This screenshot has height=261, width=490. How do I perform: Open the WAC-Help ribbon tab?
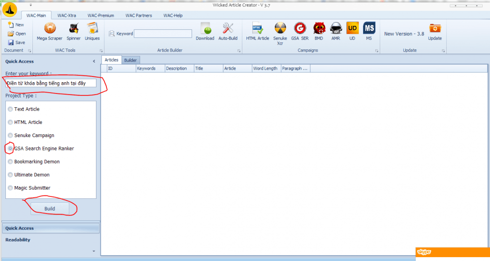point(173,15)
